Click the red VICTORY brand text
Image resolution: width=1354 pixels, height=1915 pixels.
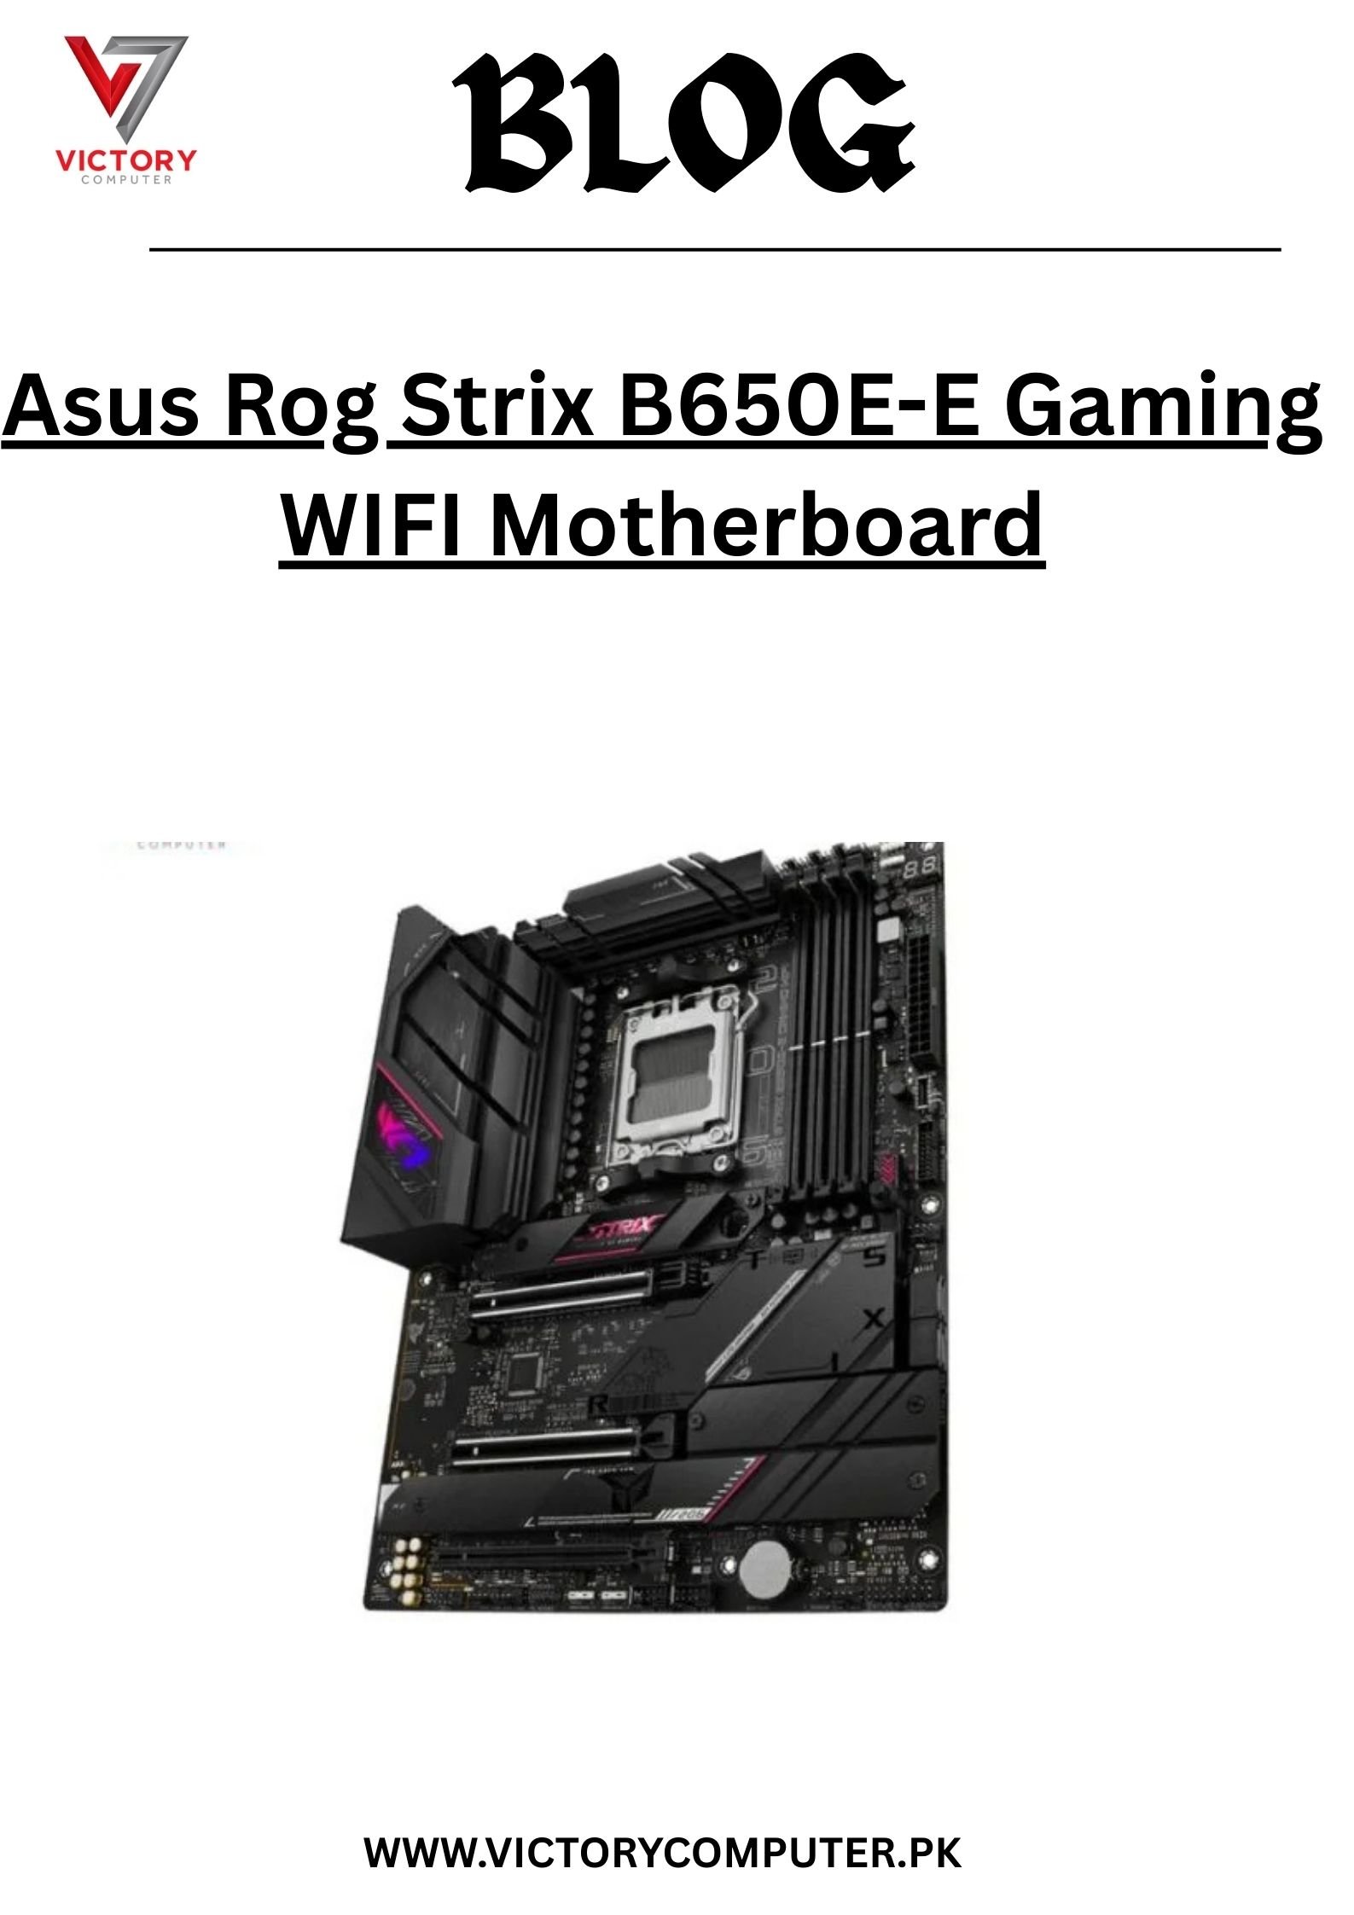pyautogui.click(x=126, y=160)
